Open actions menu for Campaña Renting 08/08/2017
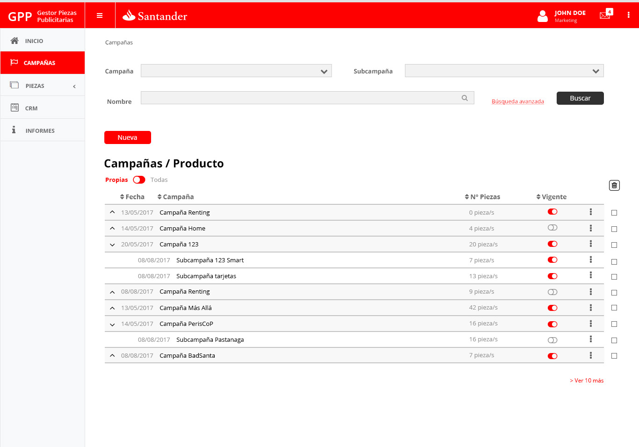This screenshot has height=447, width=639. tap(591, 292)
